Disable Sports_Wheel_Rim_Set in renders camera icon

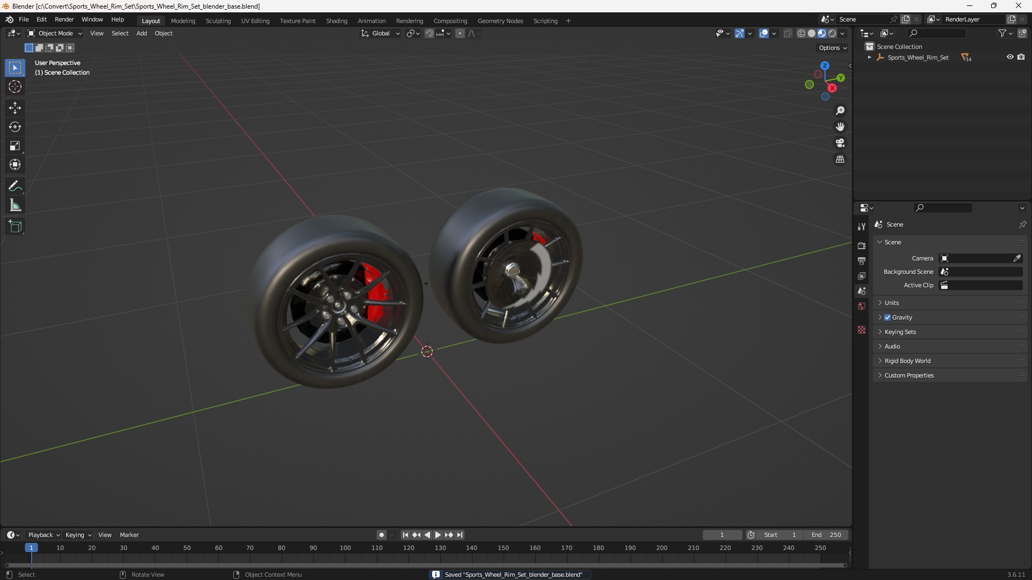[1021, 57]
